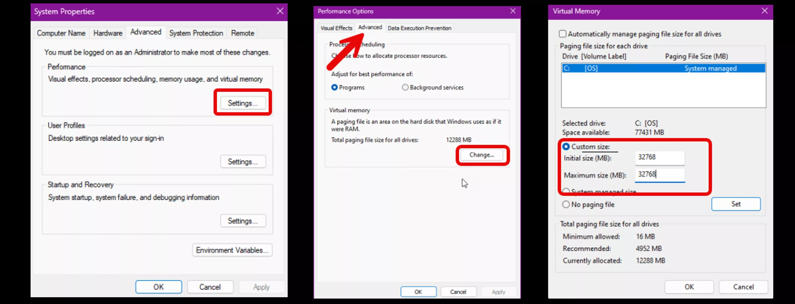Open User Profiles Settings button
Screen dimensions: 795x304
(243, 162)
